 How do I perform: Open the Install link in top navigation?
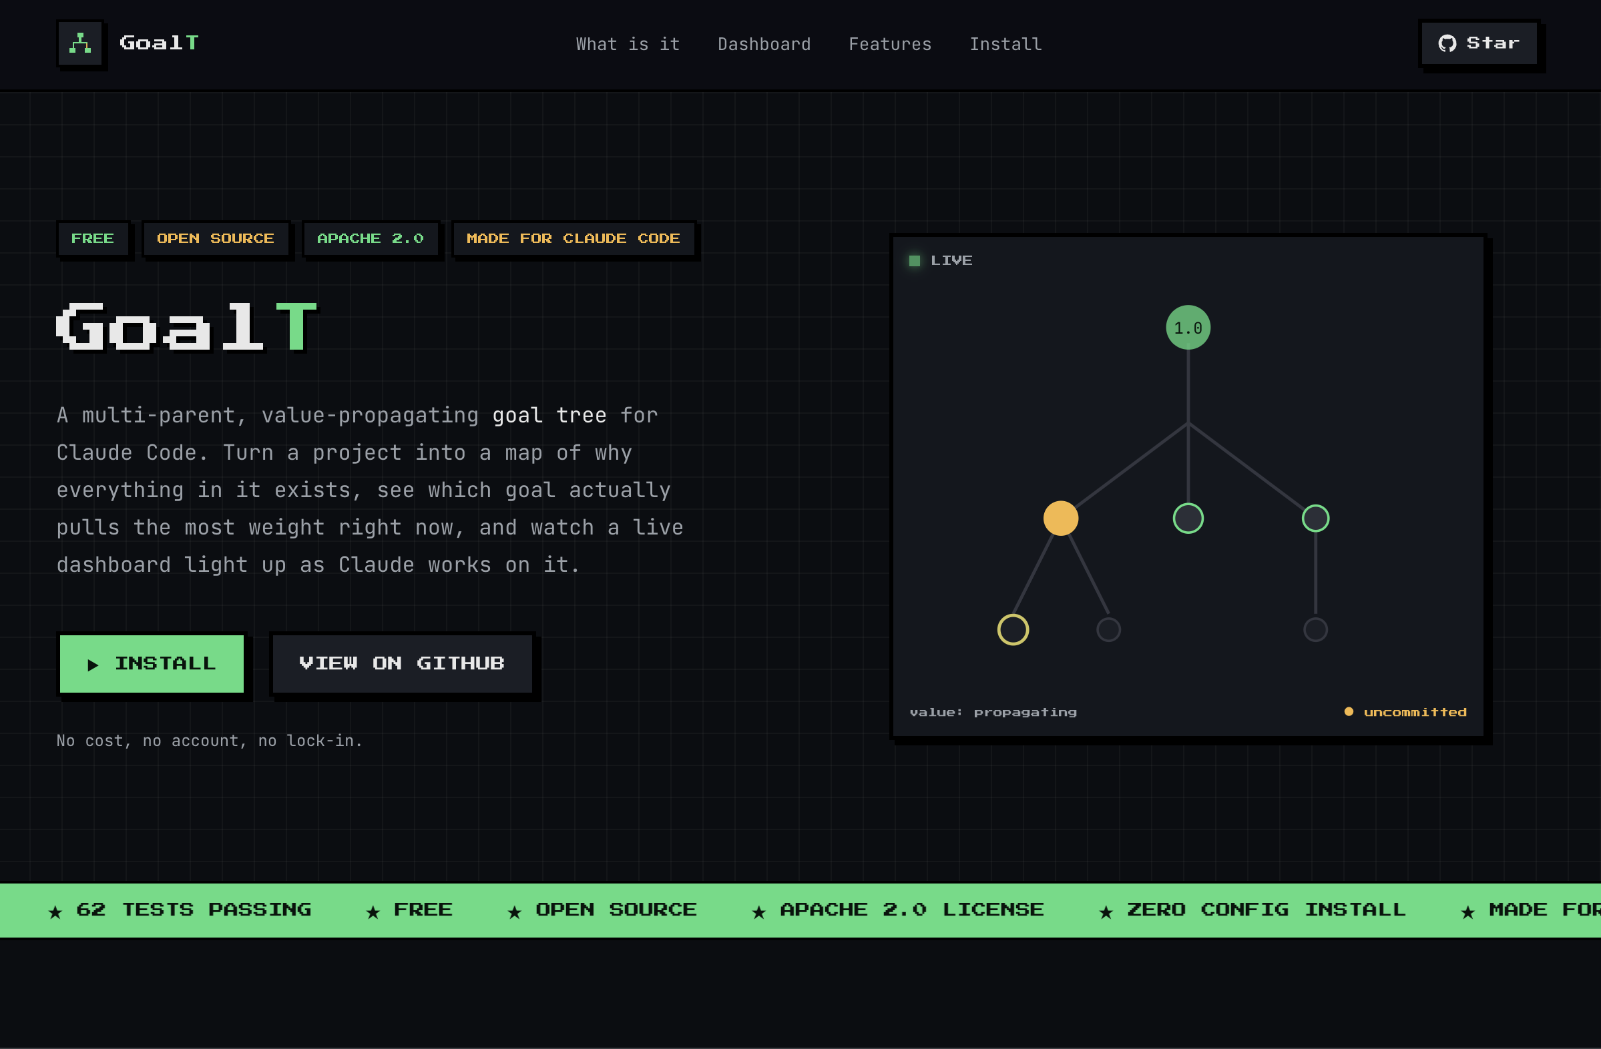[1005, 45]
